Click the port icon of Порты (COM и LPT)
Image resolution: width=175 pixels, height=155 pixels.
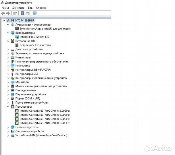12,98
